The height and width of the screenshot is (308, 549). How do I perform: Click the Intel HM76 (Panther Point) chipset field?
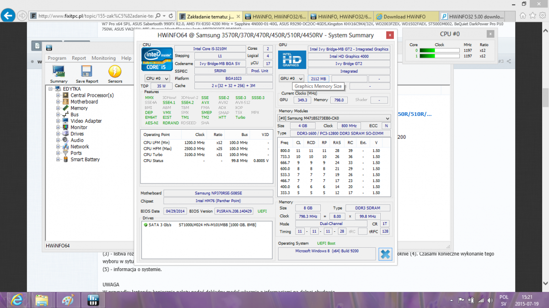point(218,201)
